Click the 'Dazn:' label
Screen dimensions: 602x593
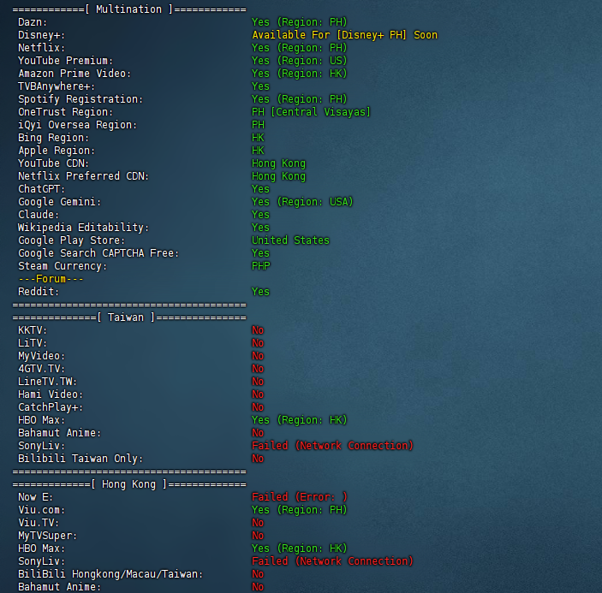coord(33,22)
